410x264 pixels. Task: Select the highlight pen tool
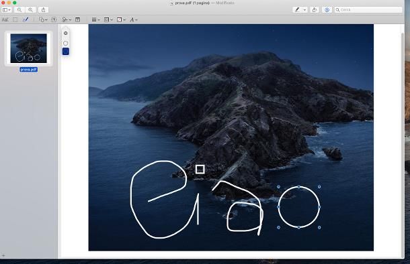click(297, 9)
